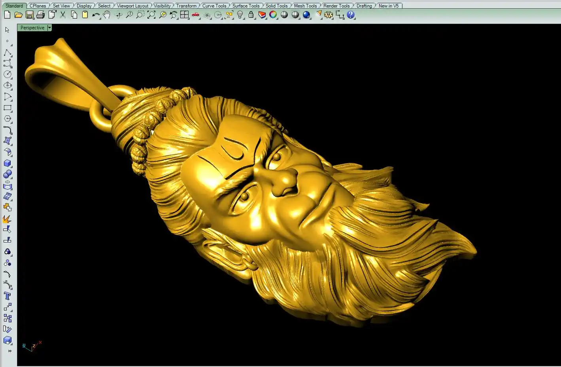This screenshot has width=561, height=367.
Task: Pick the Polyline tool in left toolbar
Action: pos(8,53)
